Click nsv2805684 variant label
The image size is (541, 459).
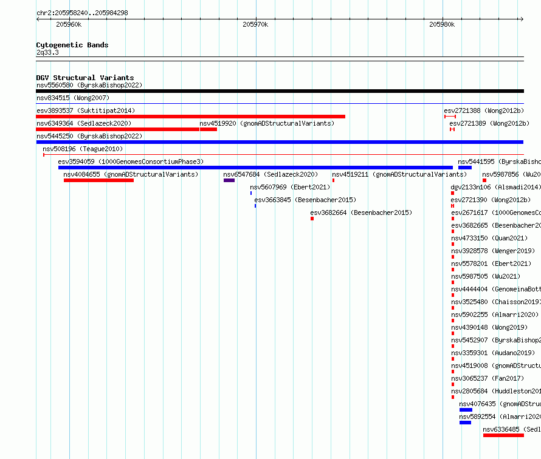pos(496,391)
